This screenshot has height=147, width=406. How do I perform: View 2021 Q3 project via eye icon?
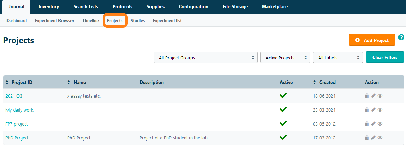point(380,96)
